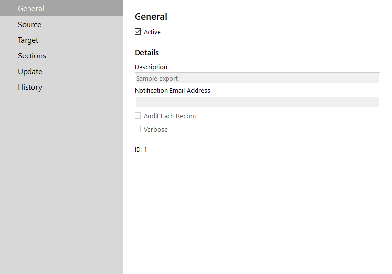Click the Details section heading
Image resolution: width=392 pixels, height=274 pixels.
coord(146,52)
